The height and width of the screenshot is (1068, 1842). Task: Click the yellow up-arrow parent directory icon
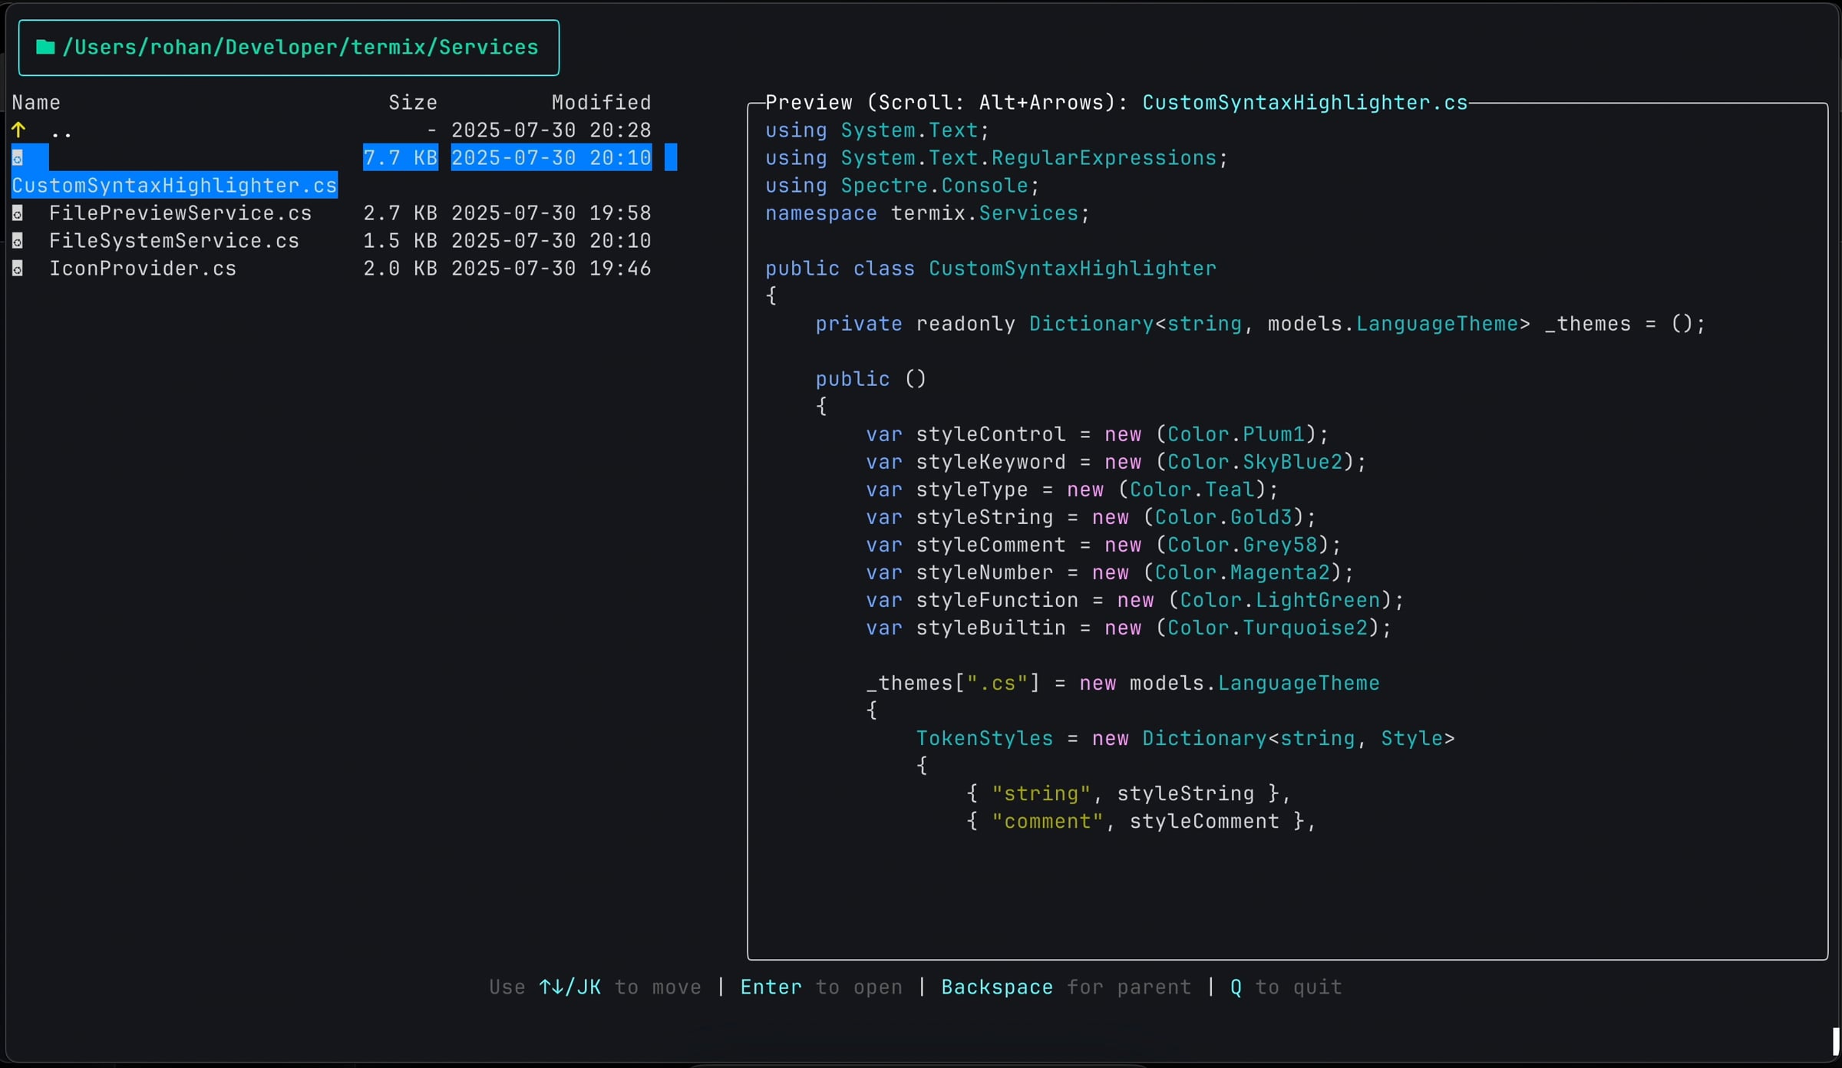click(x=18, y=130)
